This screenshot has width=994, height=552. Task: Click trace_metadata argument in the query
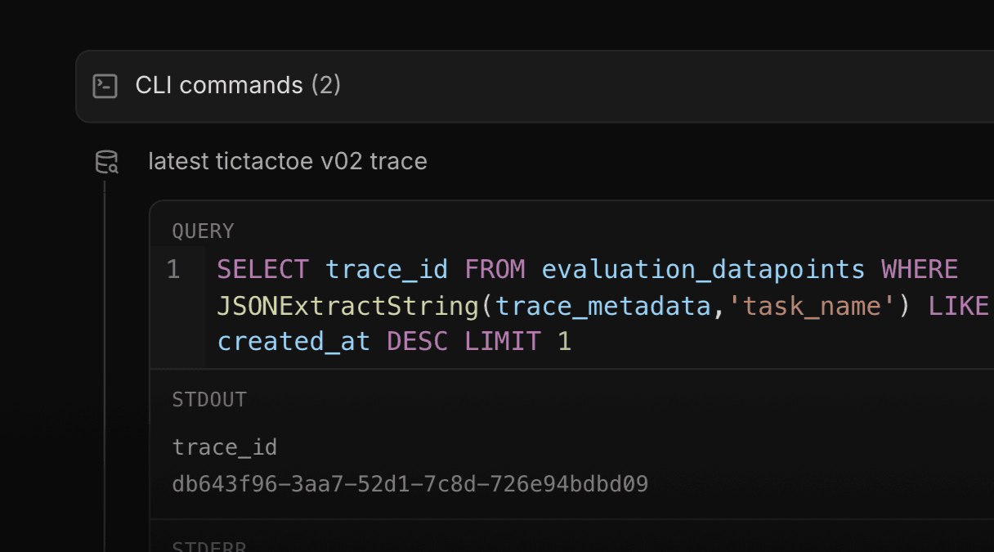(x=605, y=306)
